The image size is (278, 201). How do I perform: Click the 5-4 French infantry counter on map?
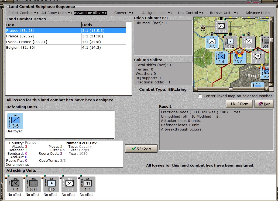(x=221, y=58)
